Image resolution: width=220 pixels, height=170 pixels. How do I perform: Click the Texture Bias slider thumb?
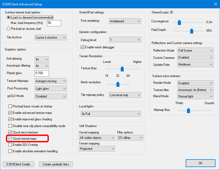(x=122, y=69)
